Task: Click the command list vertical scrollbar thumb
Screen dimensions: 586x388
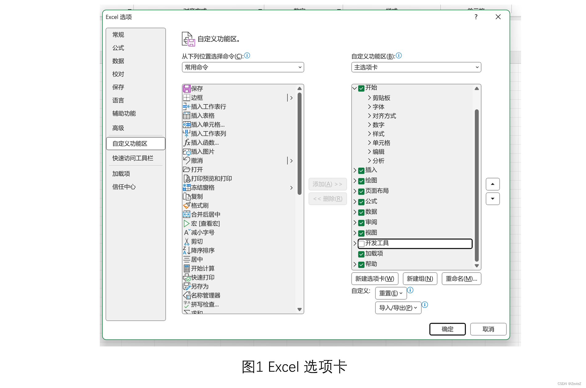Action: [299, 144]
